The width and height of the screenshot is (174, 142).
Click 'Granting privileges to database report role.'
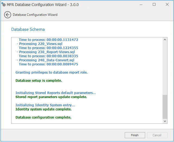[x=51, y=72]
